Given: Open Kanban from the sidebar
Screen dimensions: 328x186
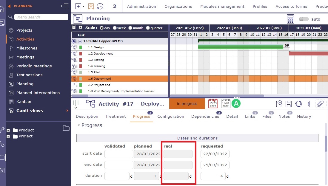Looking at the screenshot, I should [24, 102].
